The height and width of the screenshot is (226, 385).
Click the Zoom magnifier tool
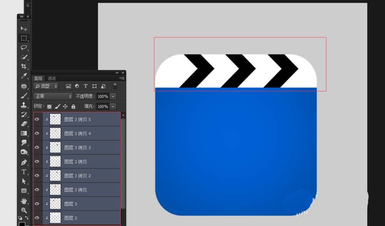tap(24, 210)
